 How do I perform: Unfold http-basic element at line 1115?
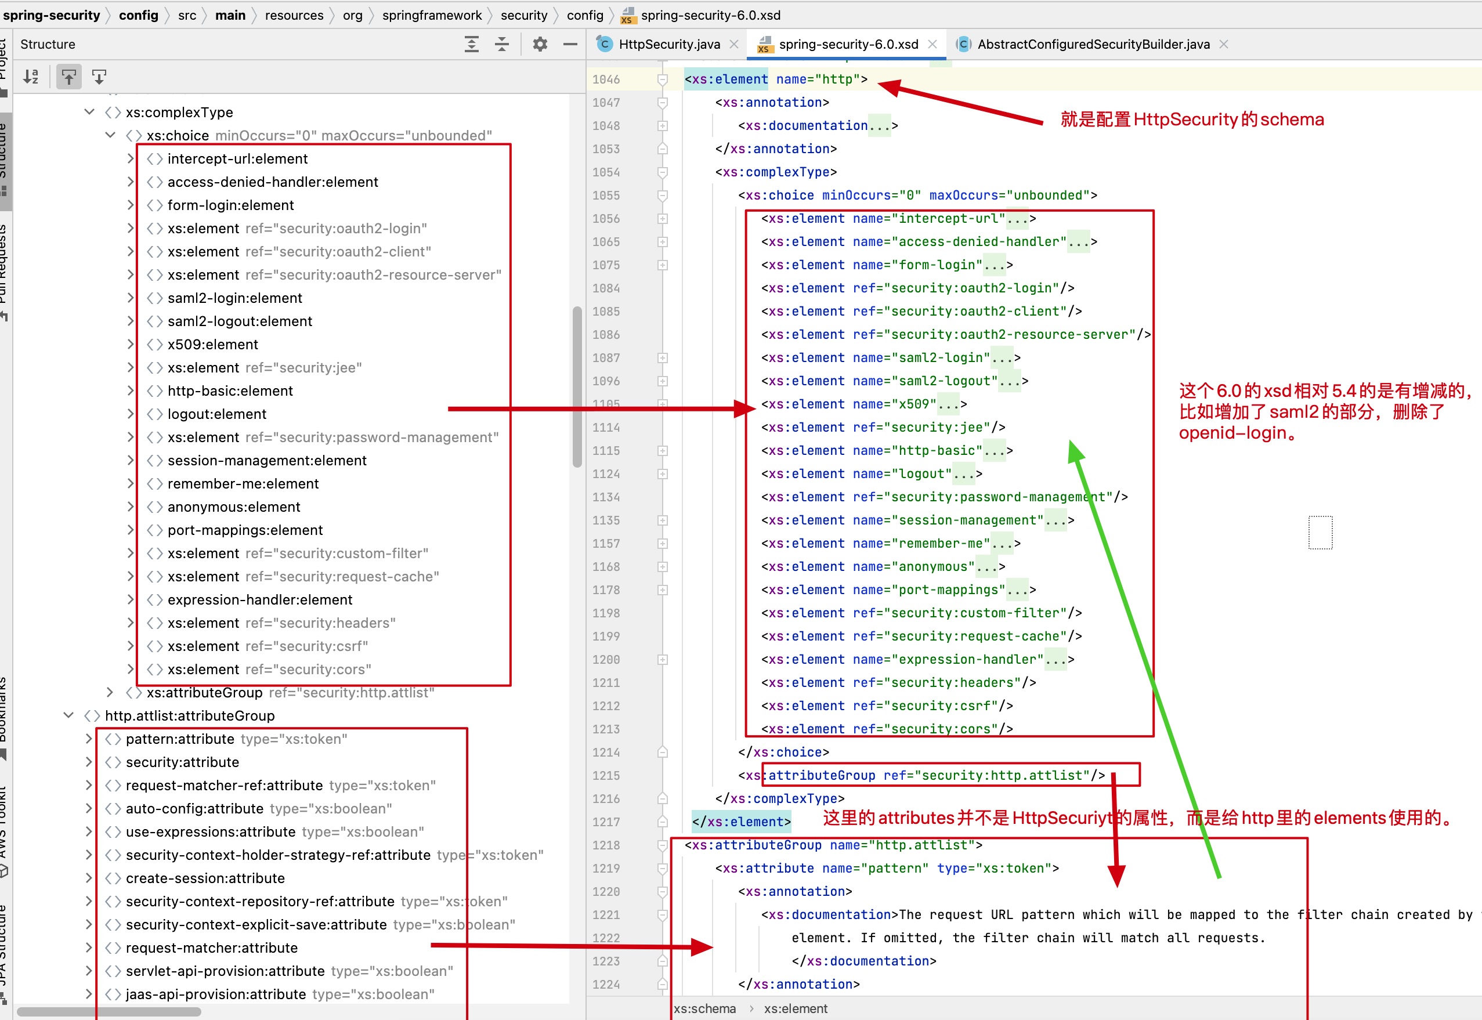pos(663,451)
